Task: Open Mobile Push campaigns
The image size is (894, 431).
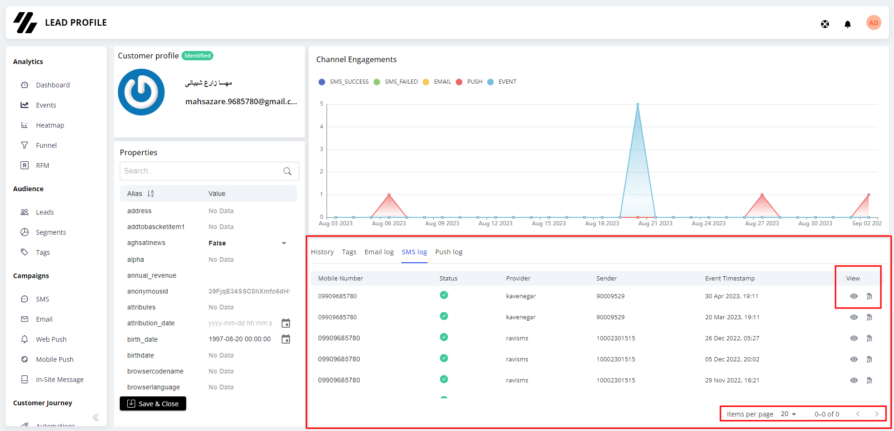Action: 54,359
